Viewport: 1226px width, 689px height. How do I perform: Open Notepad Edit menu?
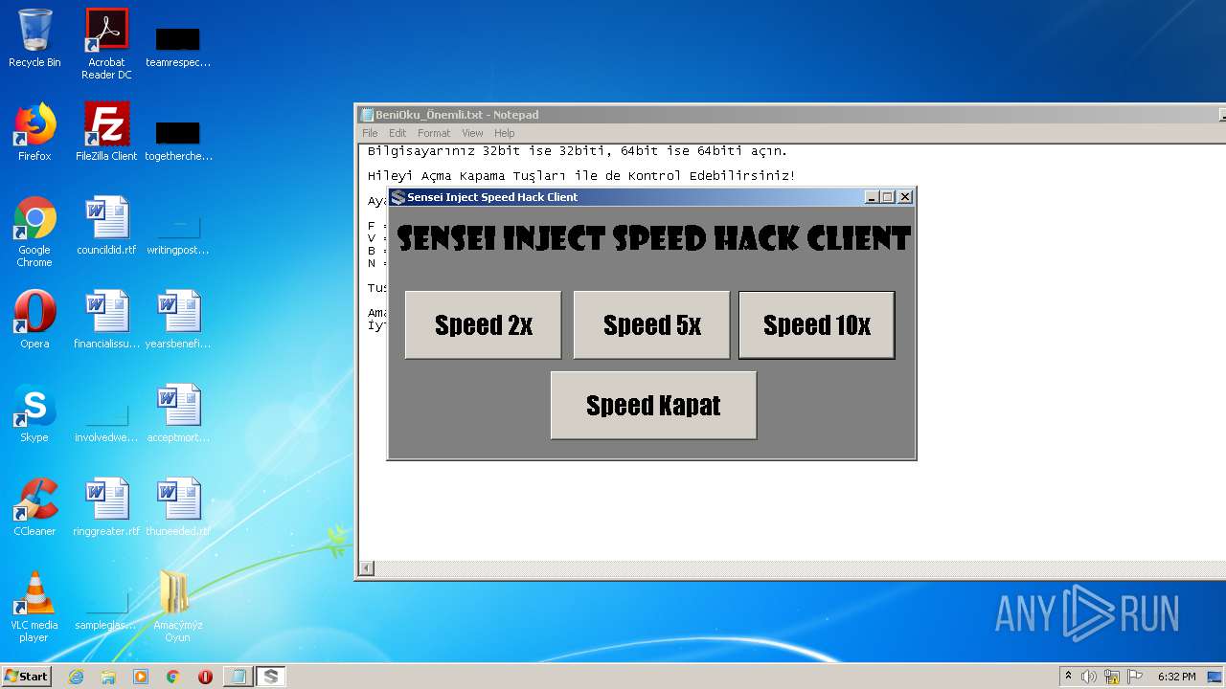[x=397, y=133]
